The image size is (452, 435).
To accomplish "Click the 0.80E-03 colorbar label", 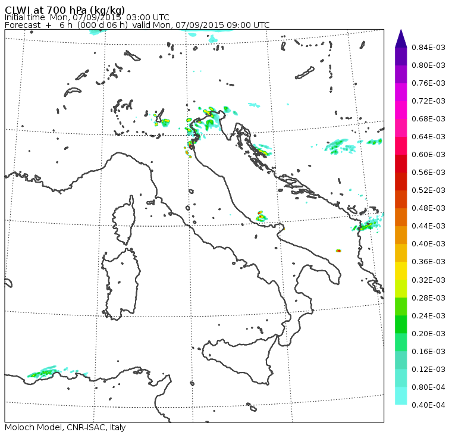I will (428, 65).
